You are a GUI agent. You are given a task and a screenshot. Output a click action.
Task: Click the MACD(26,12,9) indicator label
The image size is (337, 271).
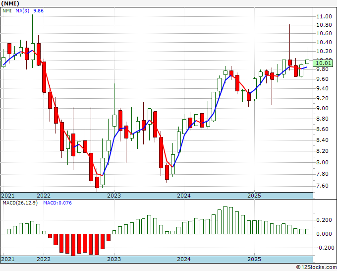pos(20,203)
